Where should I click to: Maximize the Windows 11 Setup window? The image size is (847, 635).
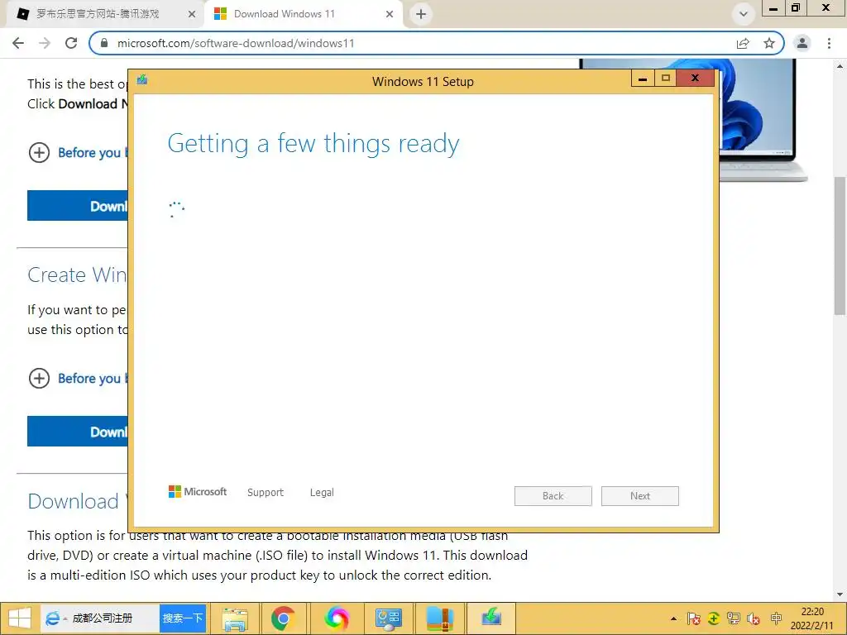click(666, 79)
